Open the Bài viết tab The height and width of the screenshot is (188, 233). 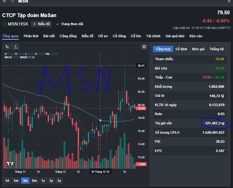49,36
